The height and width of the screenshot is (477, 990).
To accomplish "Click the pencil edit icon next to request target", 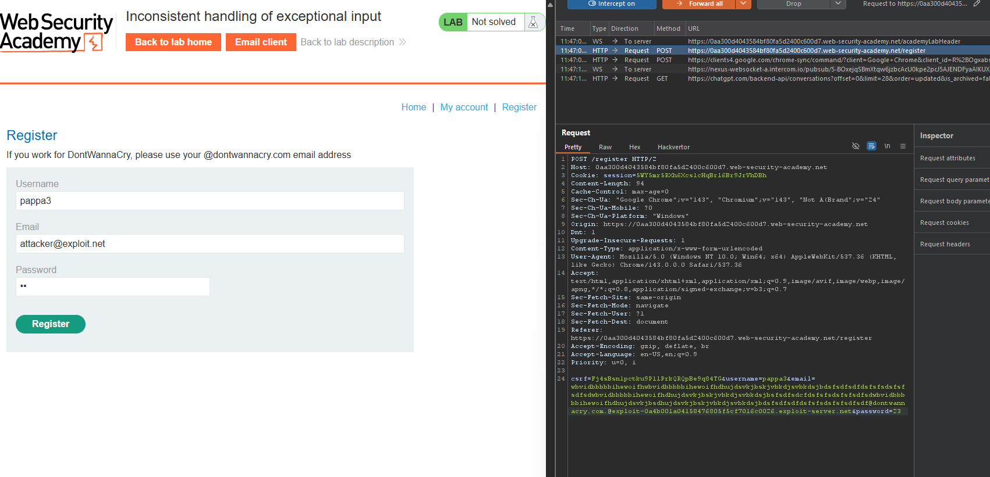I will point(977,3).
